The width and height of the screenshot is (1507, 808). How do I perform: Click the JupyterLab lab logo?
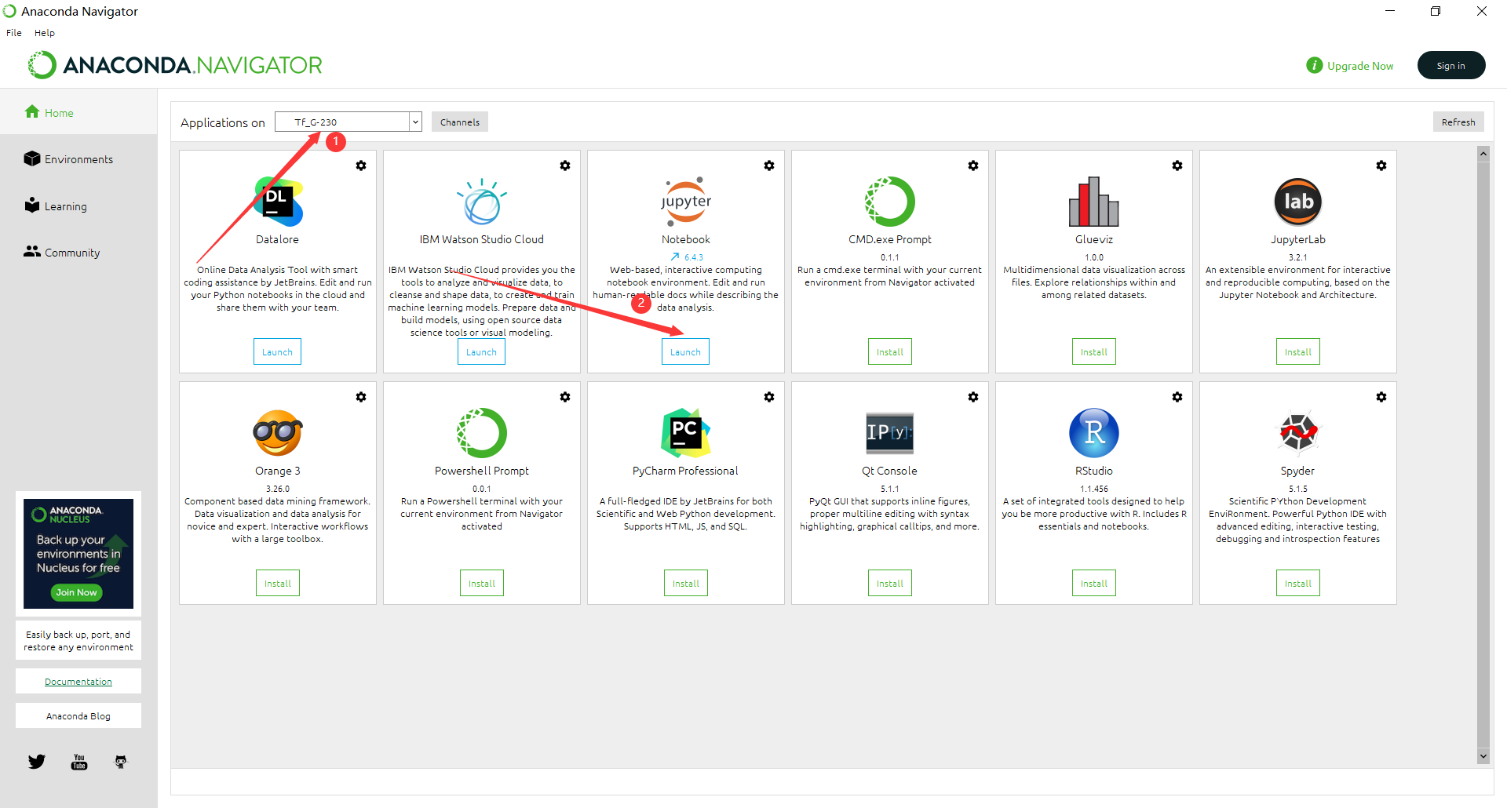pos(1298,202)
